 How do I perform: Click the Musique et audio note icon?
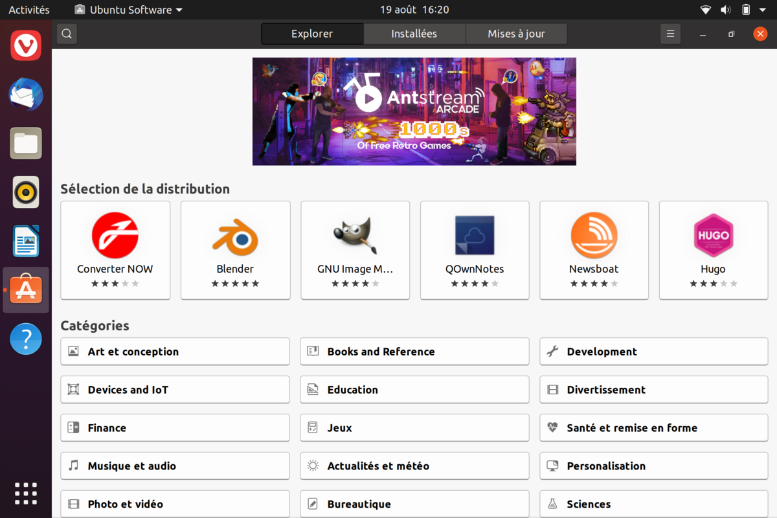pyautogui.click(x=74, y=466)
